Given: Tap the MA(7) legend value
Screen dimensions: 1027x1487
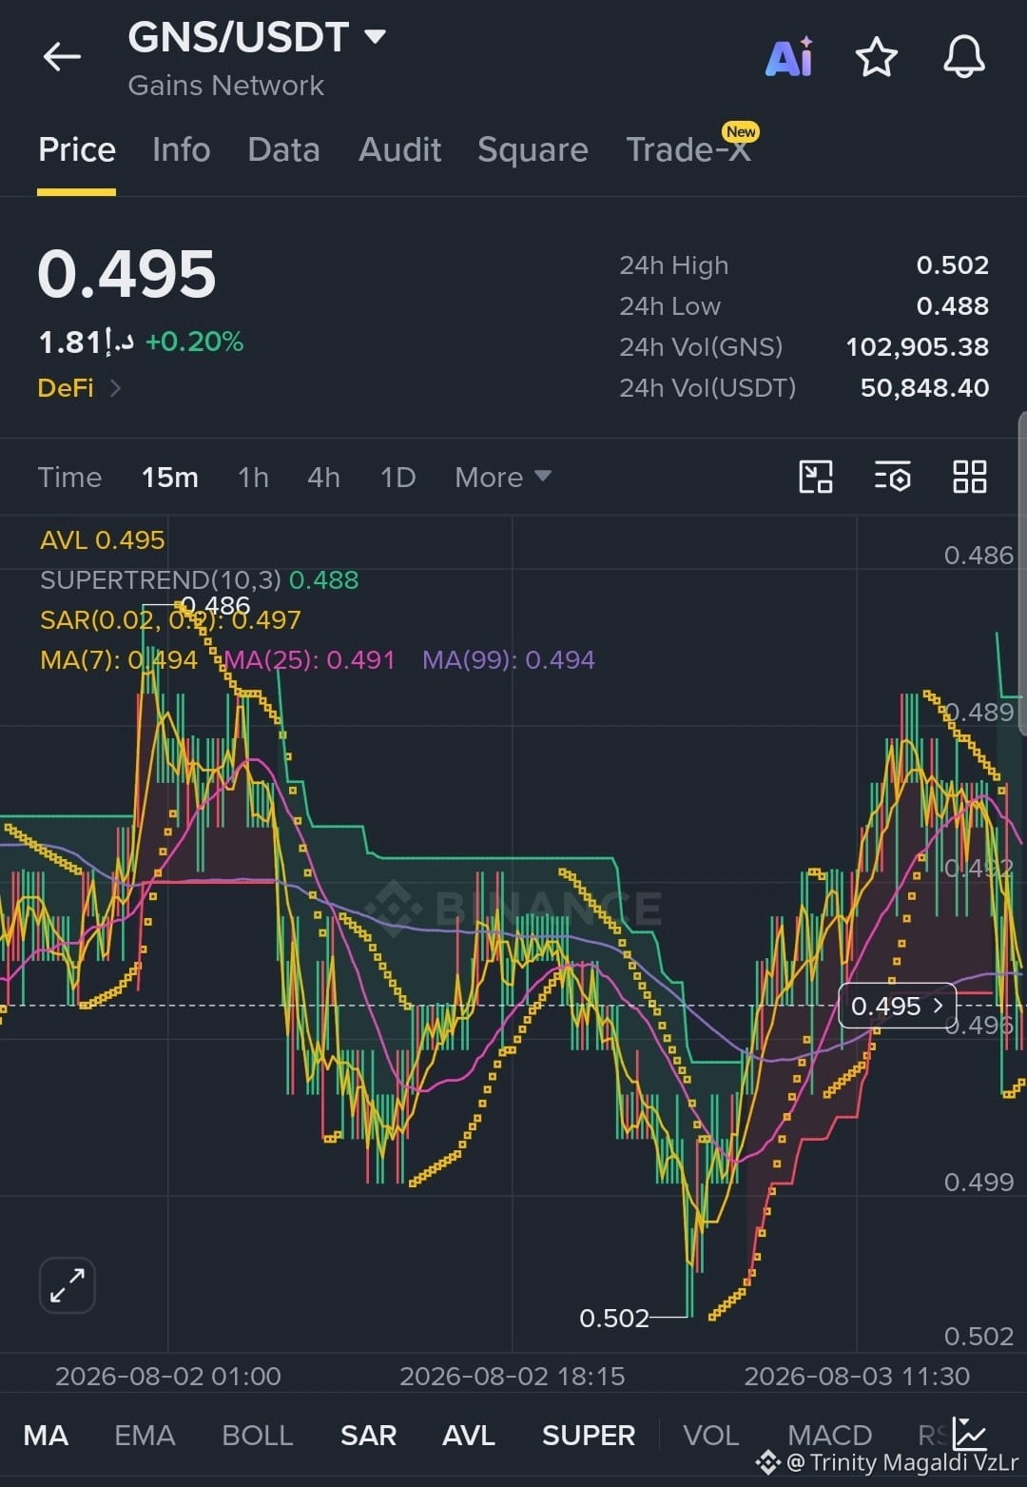Looking at the screenshot, I should coord(119,659).
